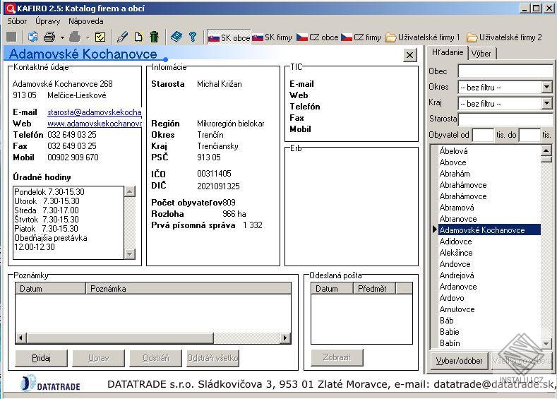The width and height of the screenshot is (557, 399).
Task: Click the checklist icon in toolbar
Action: pos(100,37)
